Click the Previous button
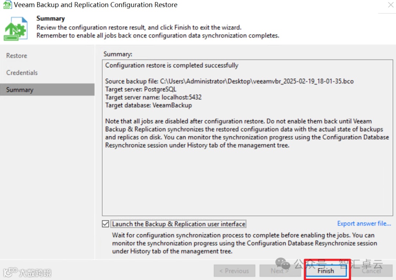The width and height of the screenshot is (396, 280). (234, 271)
